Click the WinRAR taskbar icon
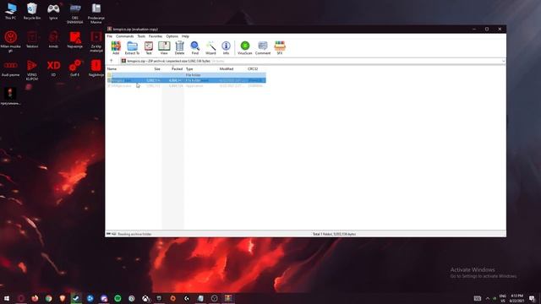This screenshot has width=541, height=304. [228, 298]
